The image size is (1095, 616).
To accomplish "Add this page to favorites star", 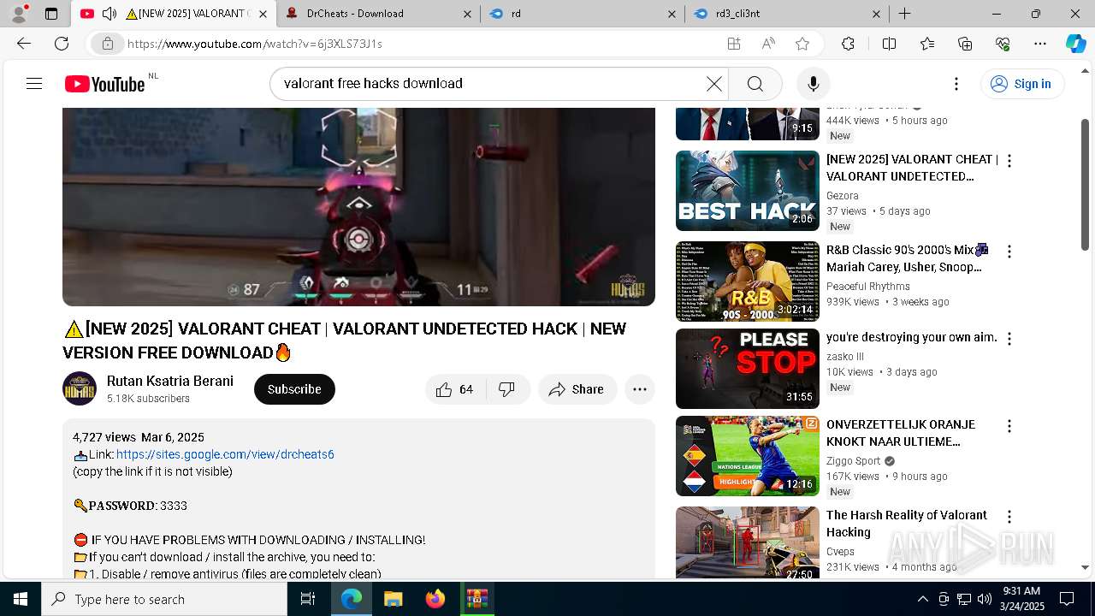I will click(x=802, y=44).
